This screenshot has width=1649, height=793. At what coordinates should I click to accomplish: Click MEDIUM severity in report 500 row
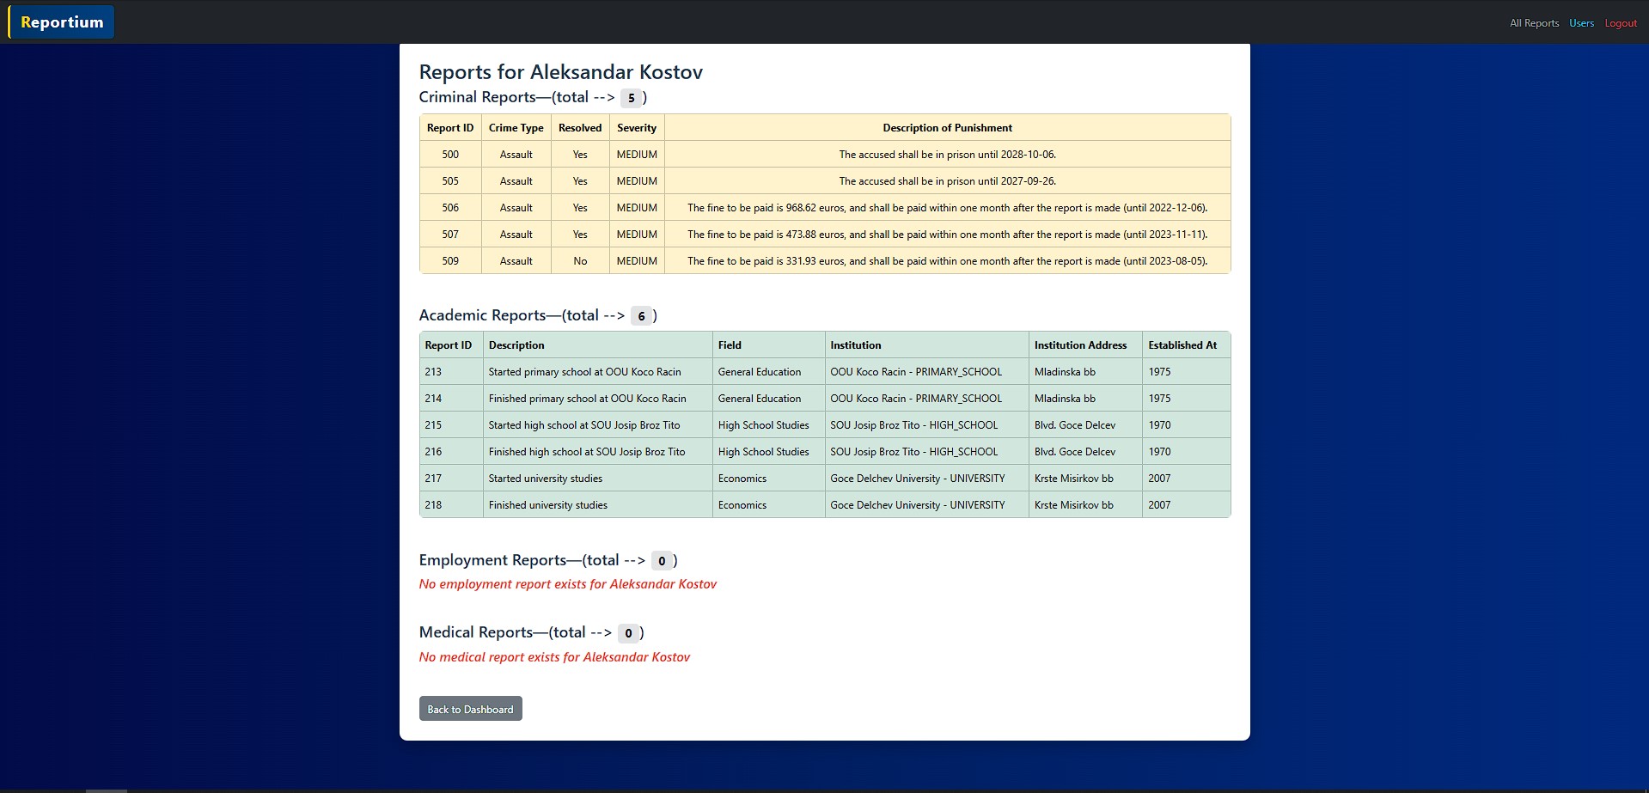click(x=637, y=155)
